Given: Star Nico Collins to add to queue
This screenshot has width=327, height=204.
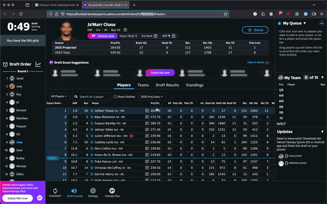Looking at the screenshot, I should (92, 148).
